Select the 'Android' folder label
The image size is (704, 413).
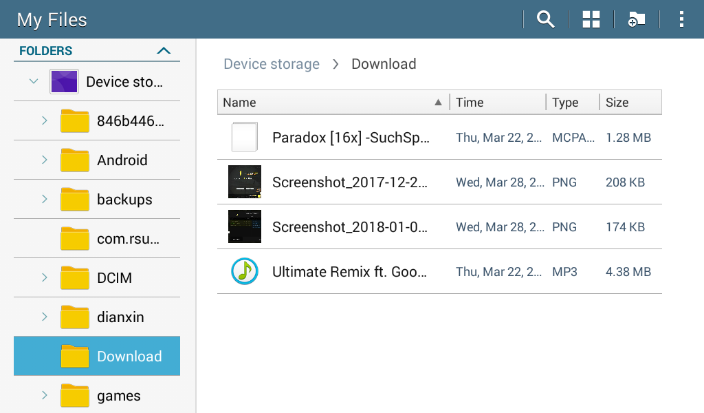(x=122, y=160)
